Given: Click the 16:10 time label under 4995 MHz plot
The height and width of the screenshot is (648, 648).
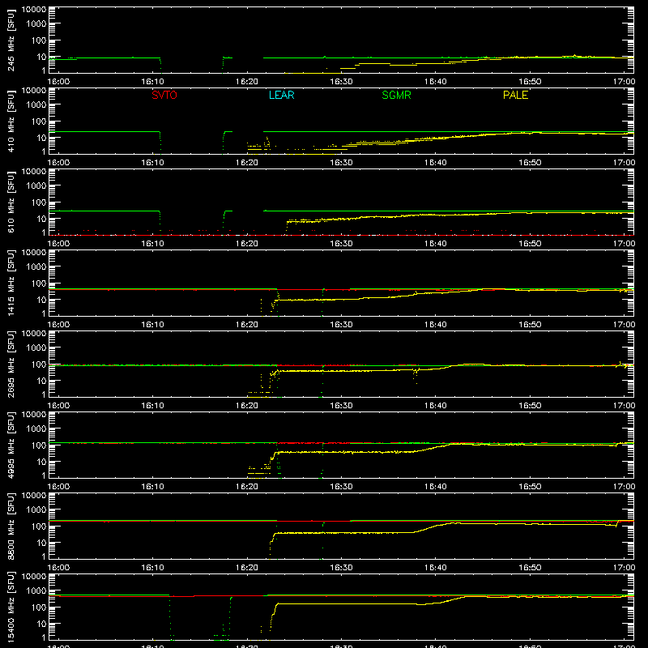Looking at the screenshot, I should click(x=152, y=487).
